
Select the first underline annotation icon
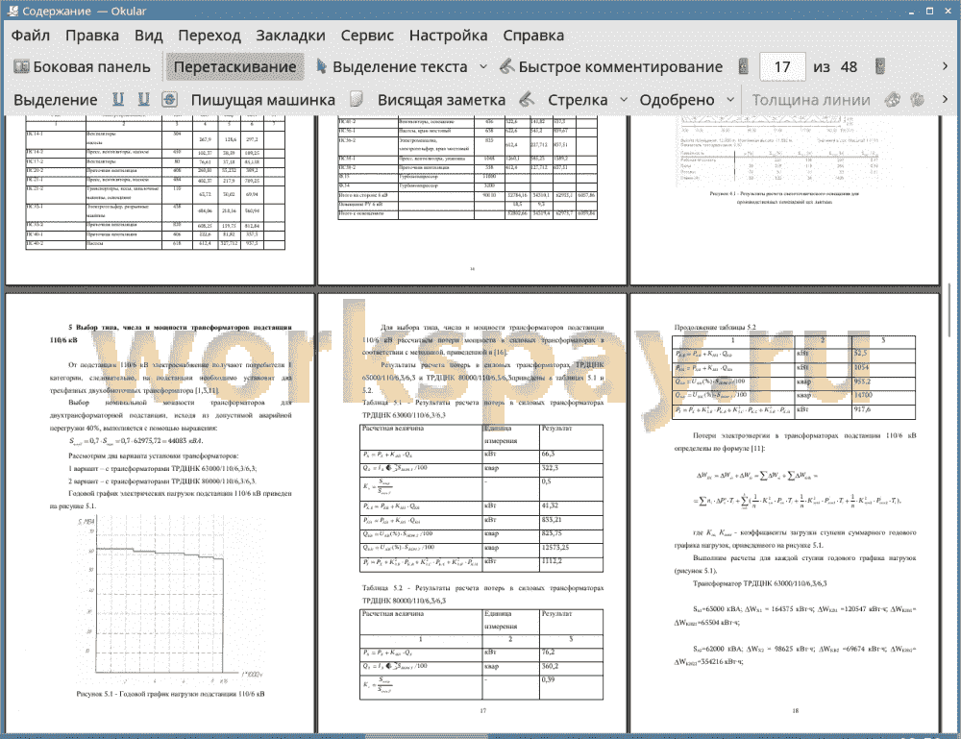(118, 99)
